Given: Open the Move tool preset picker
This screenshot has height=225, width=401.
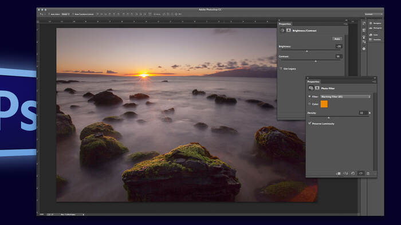Looking at the screenshot, I should click(x=42, y=14).
